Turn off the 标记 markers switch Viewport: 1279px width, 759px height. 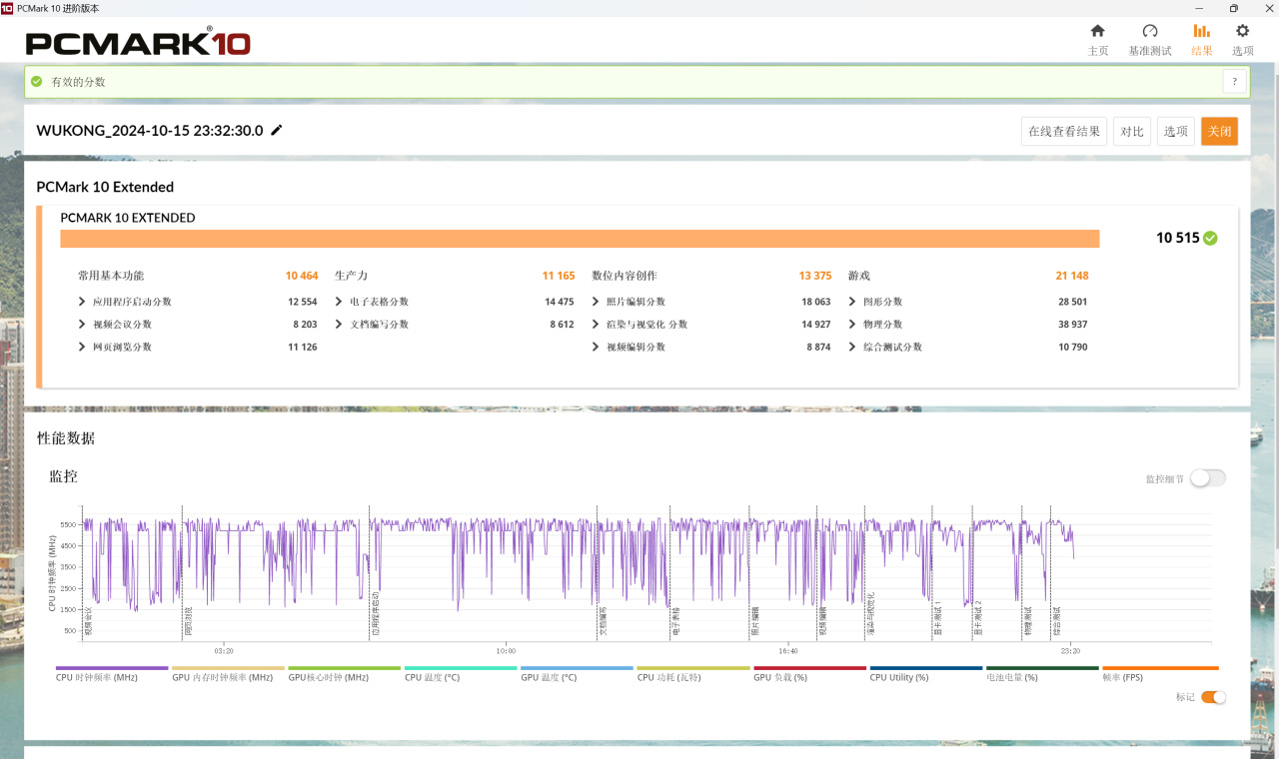[x=1213, y=697]
